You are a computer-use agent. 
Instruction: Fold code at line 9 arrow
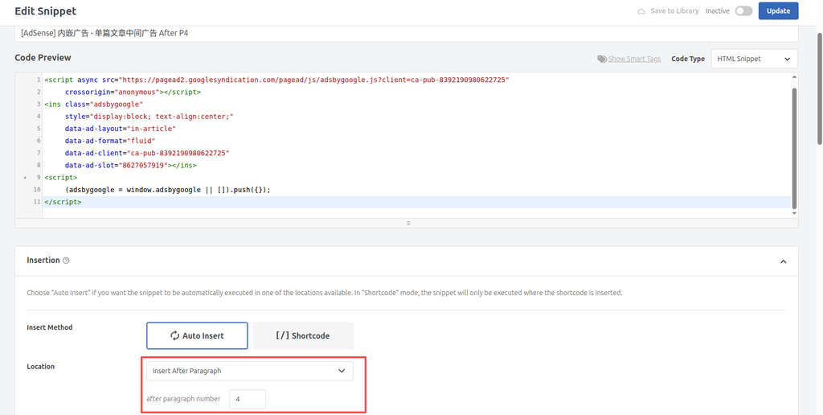25,178
